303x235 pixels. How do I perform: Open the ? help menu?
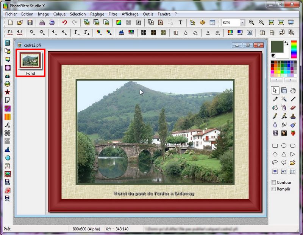pyautogui.click(x=176, y=14)
